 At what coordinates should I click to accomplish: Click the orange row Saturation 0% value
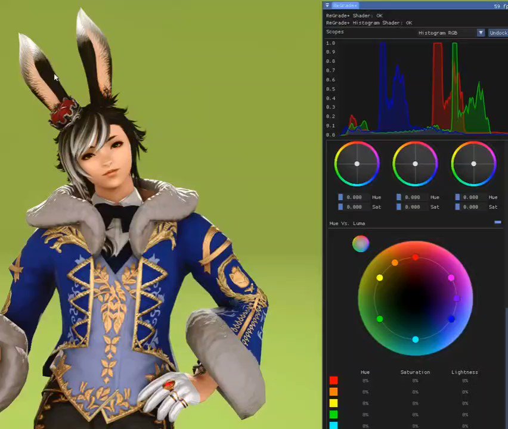tap(415, 392)
